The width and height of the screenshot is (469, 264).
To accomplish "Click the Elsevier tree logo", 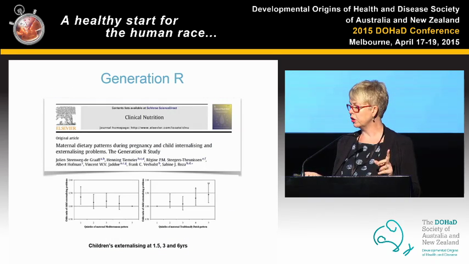I will pyautogui.click(x=66, y=117).
